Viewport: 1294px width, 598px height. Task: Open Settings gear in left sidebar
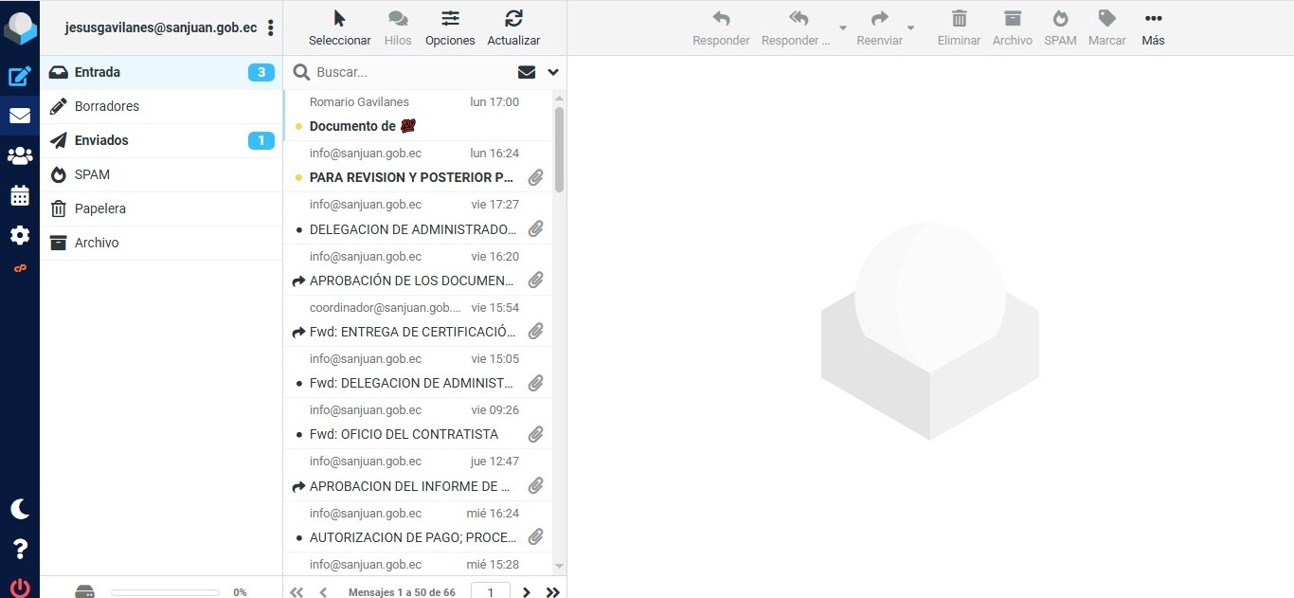pos(20,235)
